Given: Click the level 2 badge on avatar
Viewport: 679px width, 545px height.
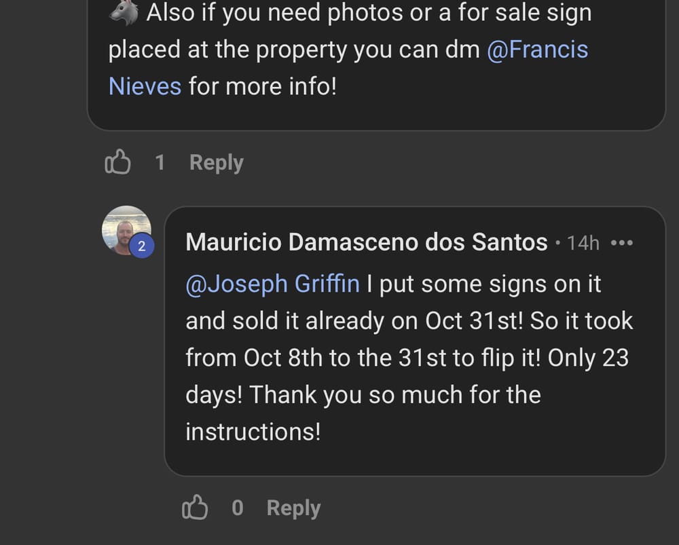Looking at the screenshot, I should tap(141, 246).
